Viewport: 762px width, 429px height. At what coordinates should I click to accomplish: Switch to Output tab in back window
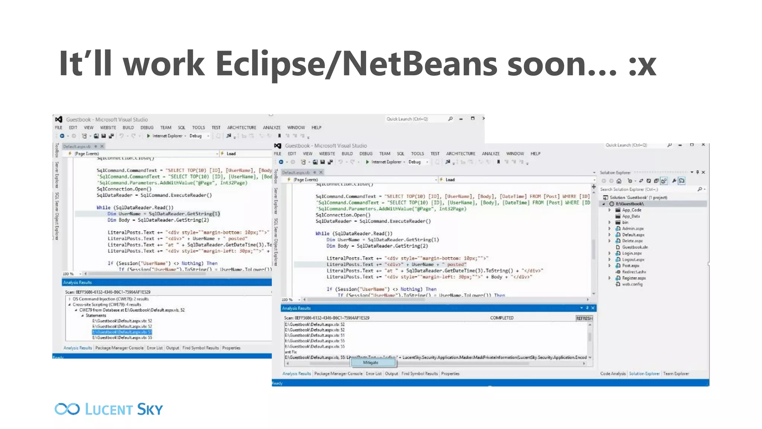pyautogui.click(x=172, y=348)
